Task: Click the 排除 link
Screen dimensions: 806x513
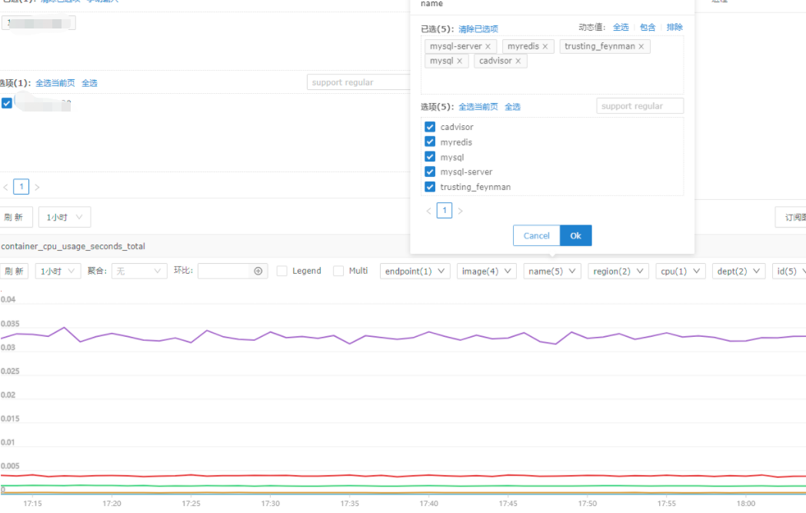Action: tap(674, 27)
